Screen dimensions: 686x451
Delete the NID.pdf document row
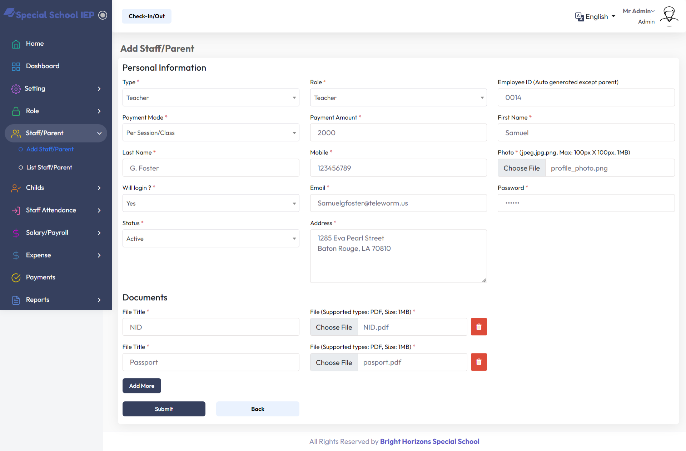(x=478, y=327)
